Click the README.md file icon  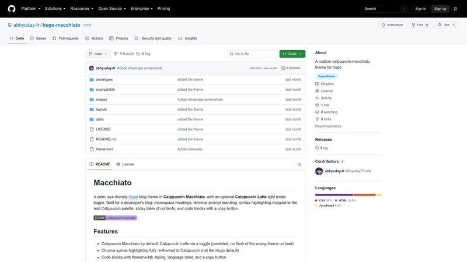tap(92, 139)
